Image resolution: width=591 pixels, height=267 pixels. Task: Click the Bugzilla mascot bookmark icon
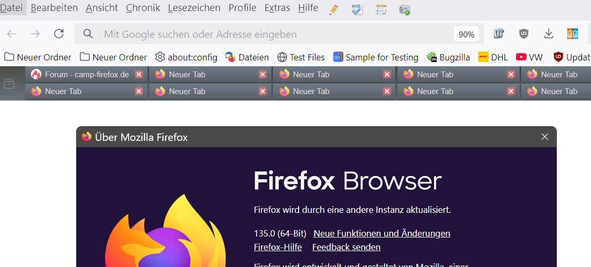[x=432, y=57]
